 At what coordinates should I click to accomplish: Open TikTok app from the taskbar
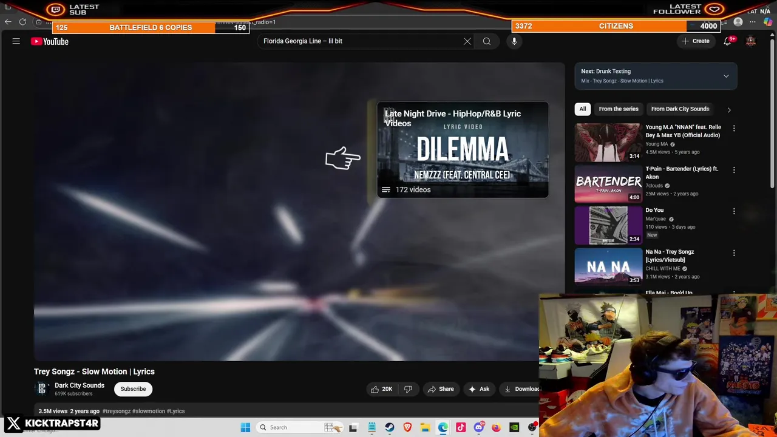[461, 427]
